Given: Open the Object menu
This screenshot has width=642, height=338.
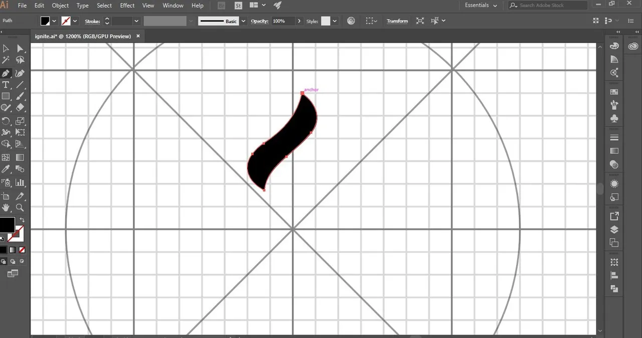Looking at the screenshot, I should pos(60,6).
